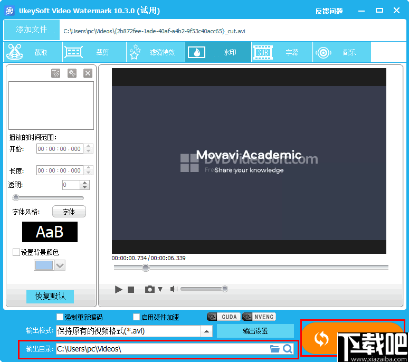This screenshot has width=409, height=362.
Task: Expand the snapshot options arrow
Action: coord(160,289)
